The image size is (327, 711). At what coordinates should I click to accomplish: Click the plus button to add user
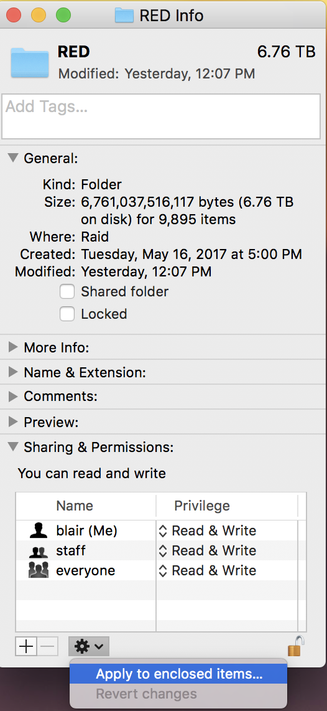pyautogui.click(x=26, y=646)
